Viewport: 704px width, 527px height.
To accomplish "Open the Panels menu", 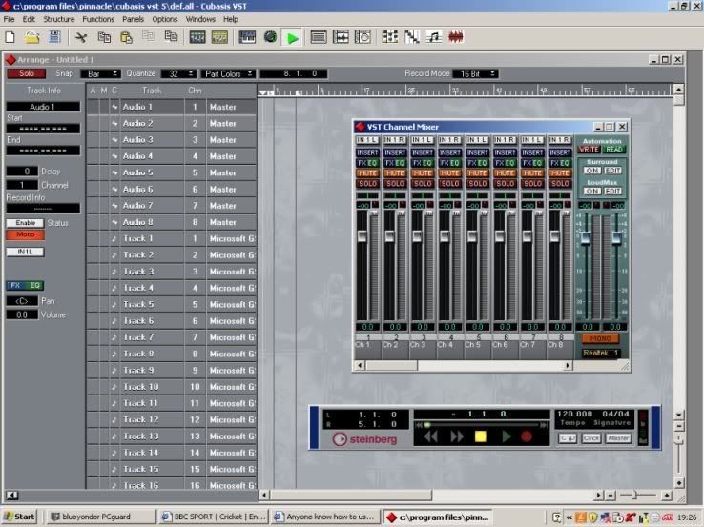I will pyautogui.click(x=133, y=19).
